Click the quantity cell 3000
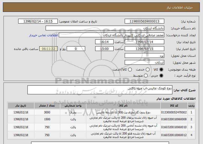 click(47, 112)
